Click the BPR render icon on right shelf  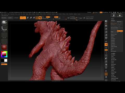pyautogui.click(x=106, y=21)
